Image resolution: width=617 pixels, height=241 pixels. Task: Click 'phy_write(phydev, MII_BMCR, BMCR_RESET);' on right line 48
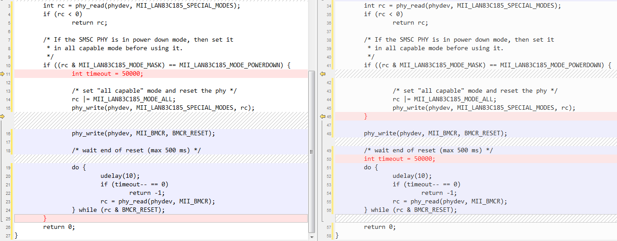(x=435, y=133)
